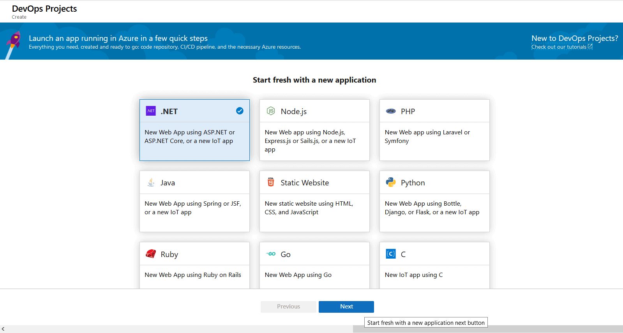Image resolution: width=623 pixels, height=333 pixels.
Task: Click 'New Web App using Spring or JSF' text
Action: pos(193,208)
